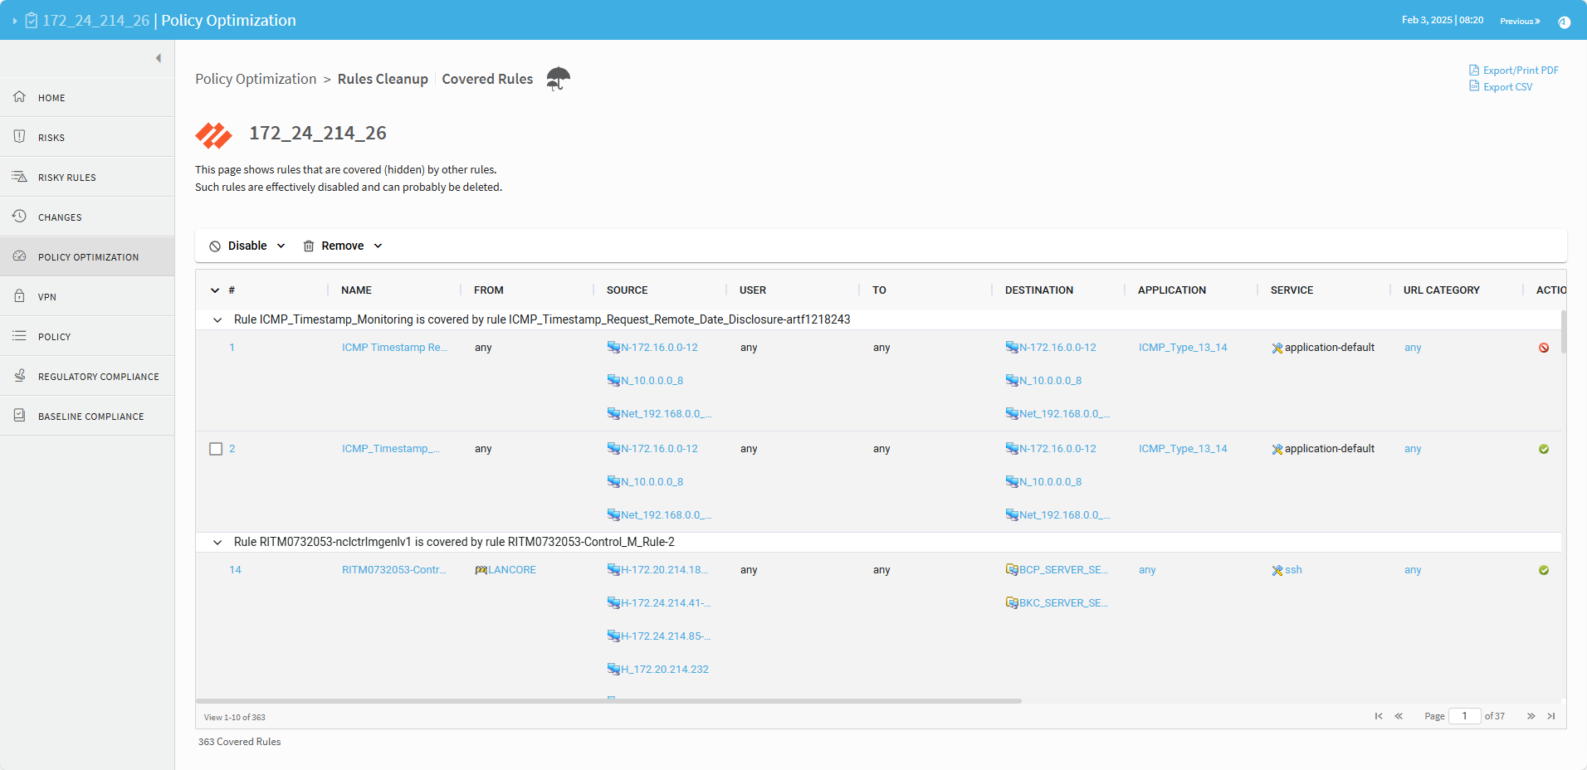
Task: Open the Disable dropdown menu
Action: coord(247,246)
